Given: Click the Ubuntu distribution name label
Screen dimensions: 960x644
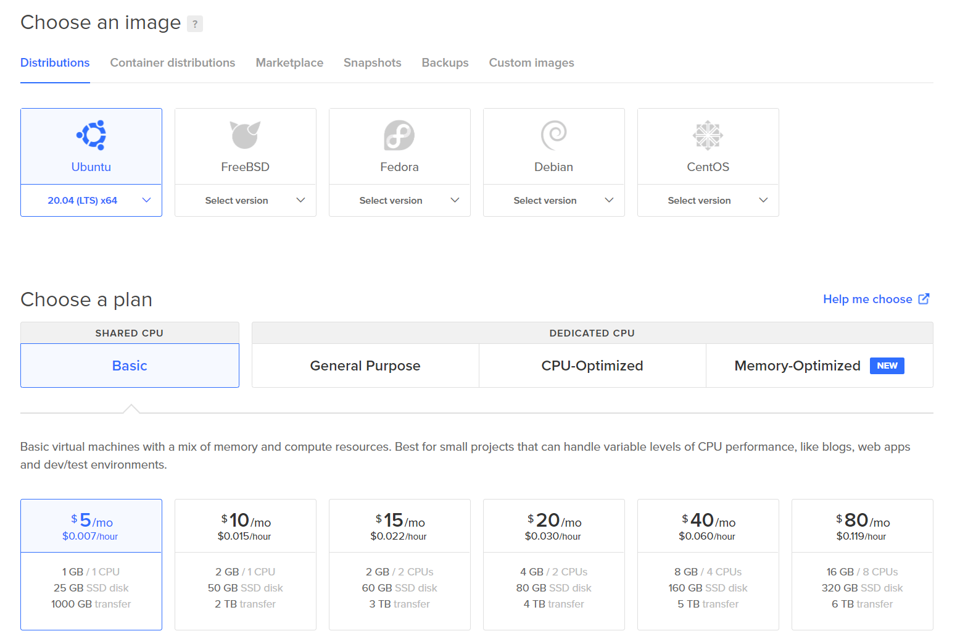Looking at the screenshot, I should 91,167.
